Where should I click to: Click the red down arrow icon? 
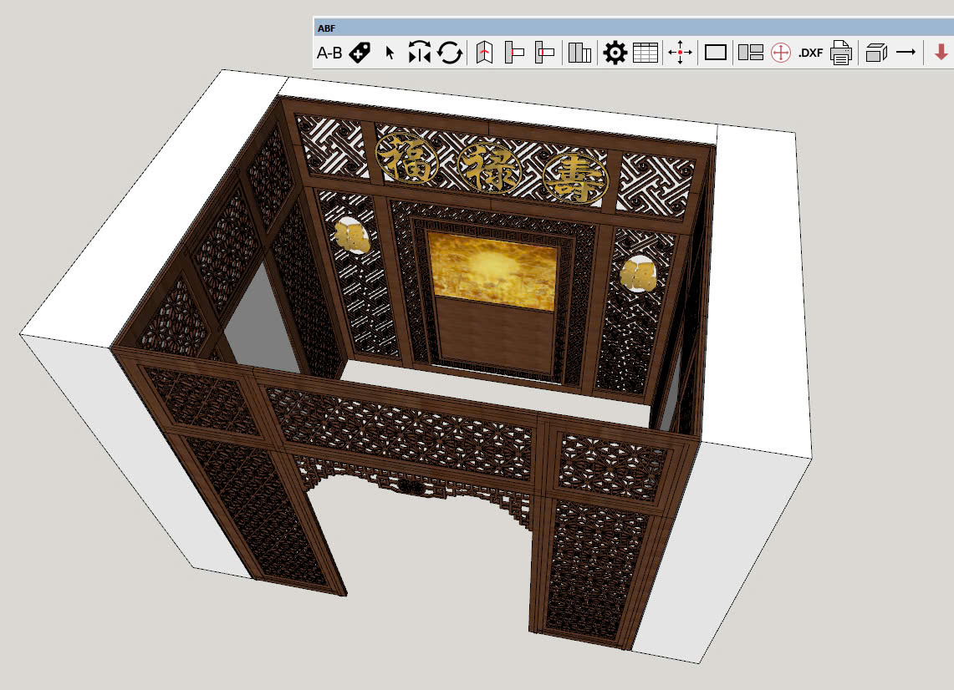click(x=941, y=53)
